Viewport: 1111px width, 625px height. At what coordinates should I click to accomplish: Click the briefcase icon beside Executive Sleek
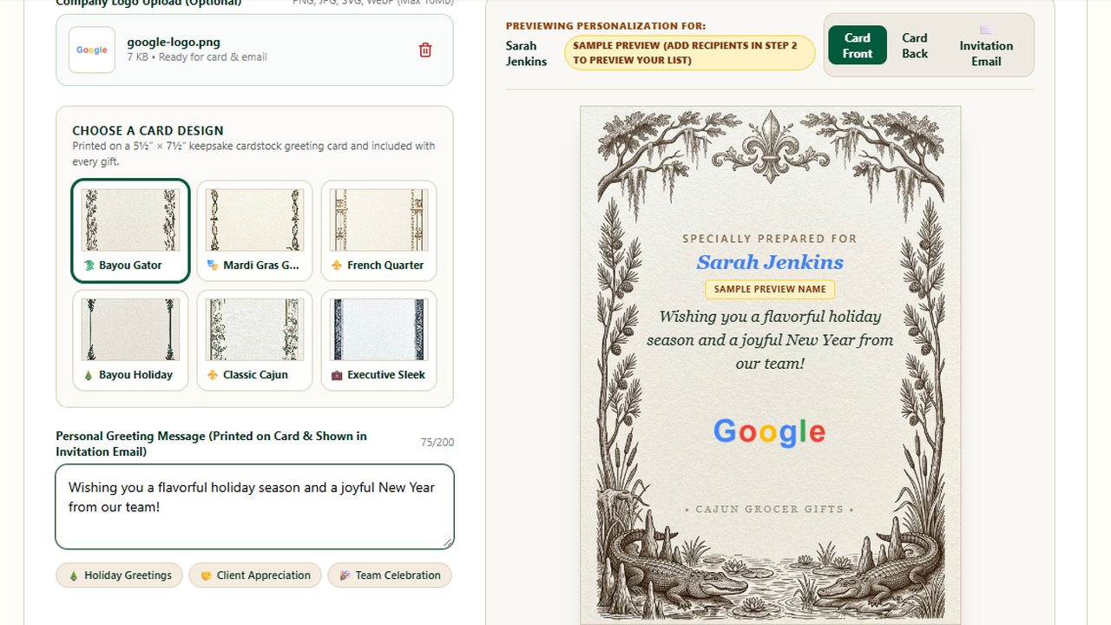(337, 375)
